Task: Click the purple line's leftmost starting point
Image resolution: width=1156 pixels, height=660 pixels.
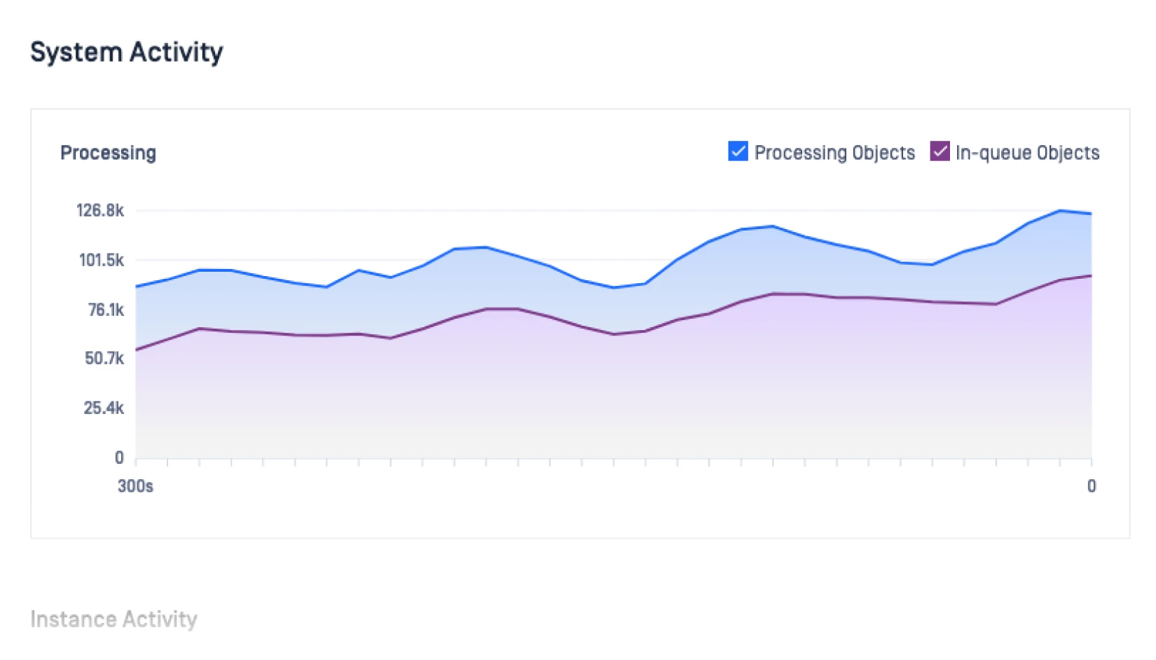Action: pyautogui.click(x=137, y=350)
